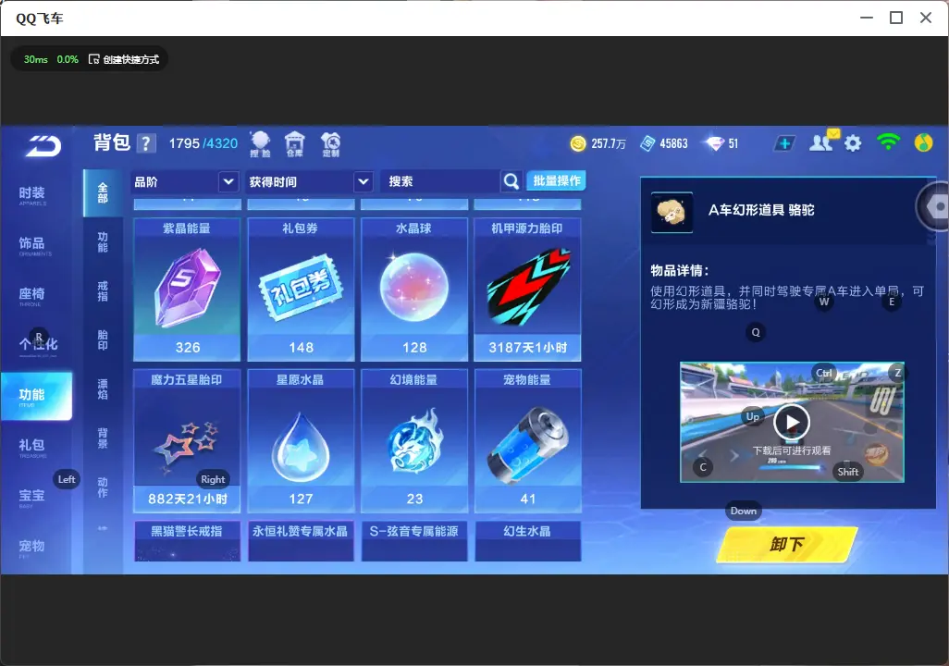The width and height of the screenshot is (949, 666).
Task: Click the camel item icon in detail panel
Action: pyautogui.click(x=672, y=213)
